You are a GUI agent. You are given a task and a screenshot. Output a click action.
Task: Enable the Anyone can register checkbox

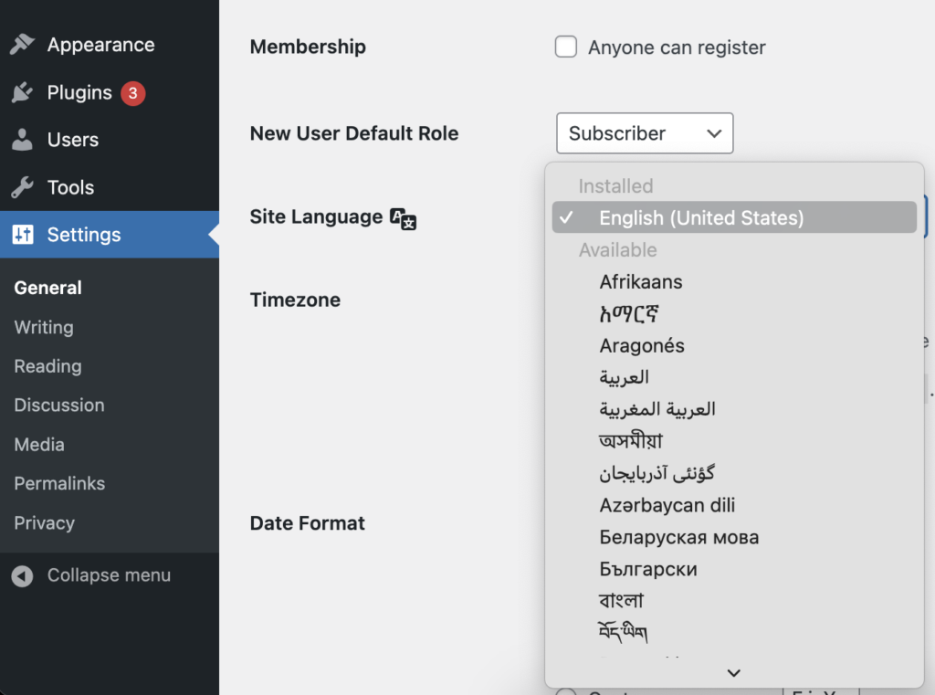tap(566, 47)
